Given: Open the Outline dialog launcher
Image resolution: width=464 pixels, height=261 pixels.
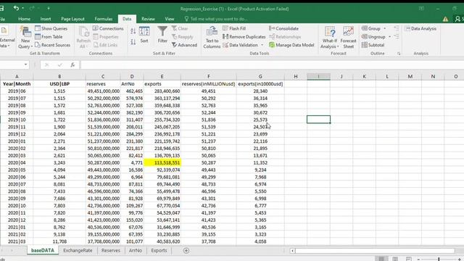Looking at the screenshot, I should coord(399,54).
